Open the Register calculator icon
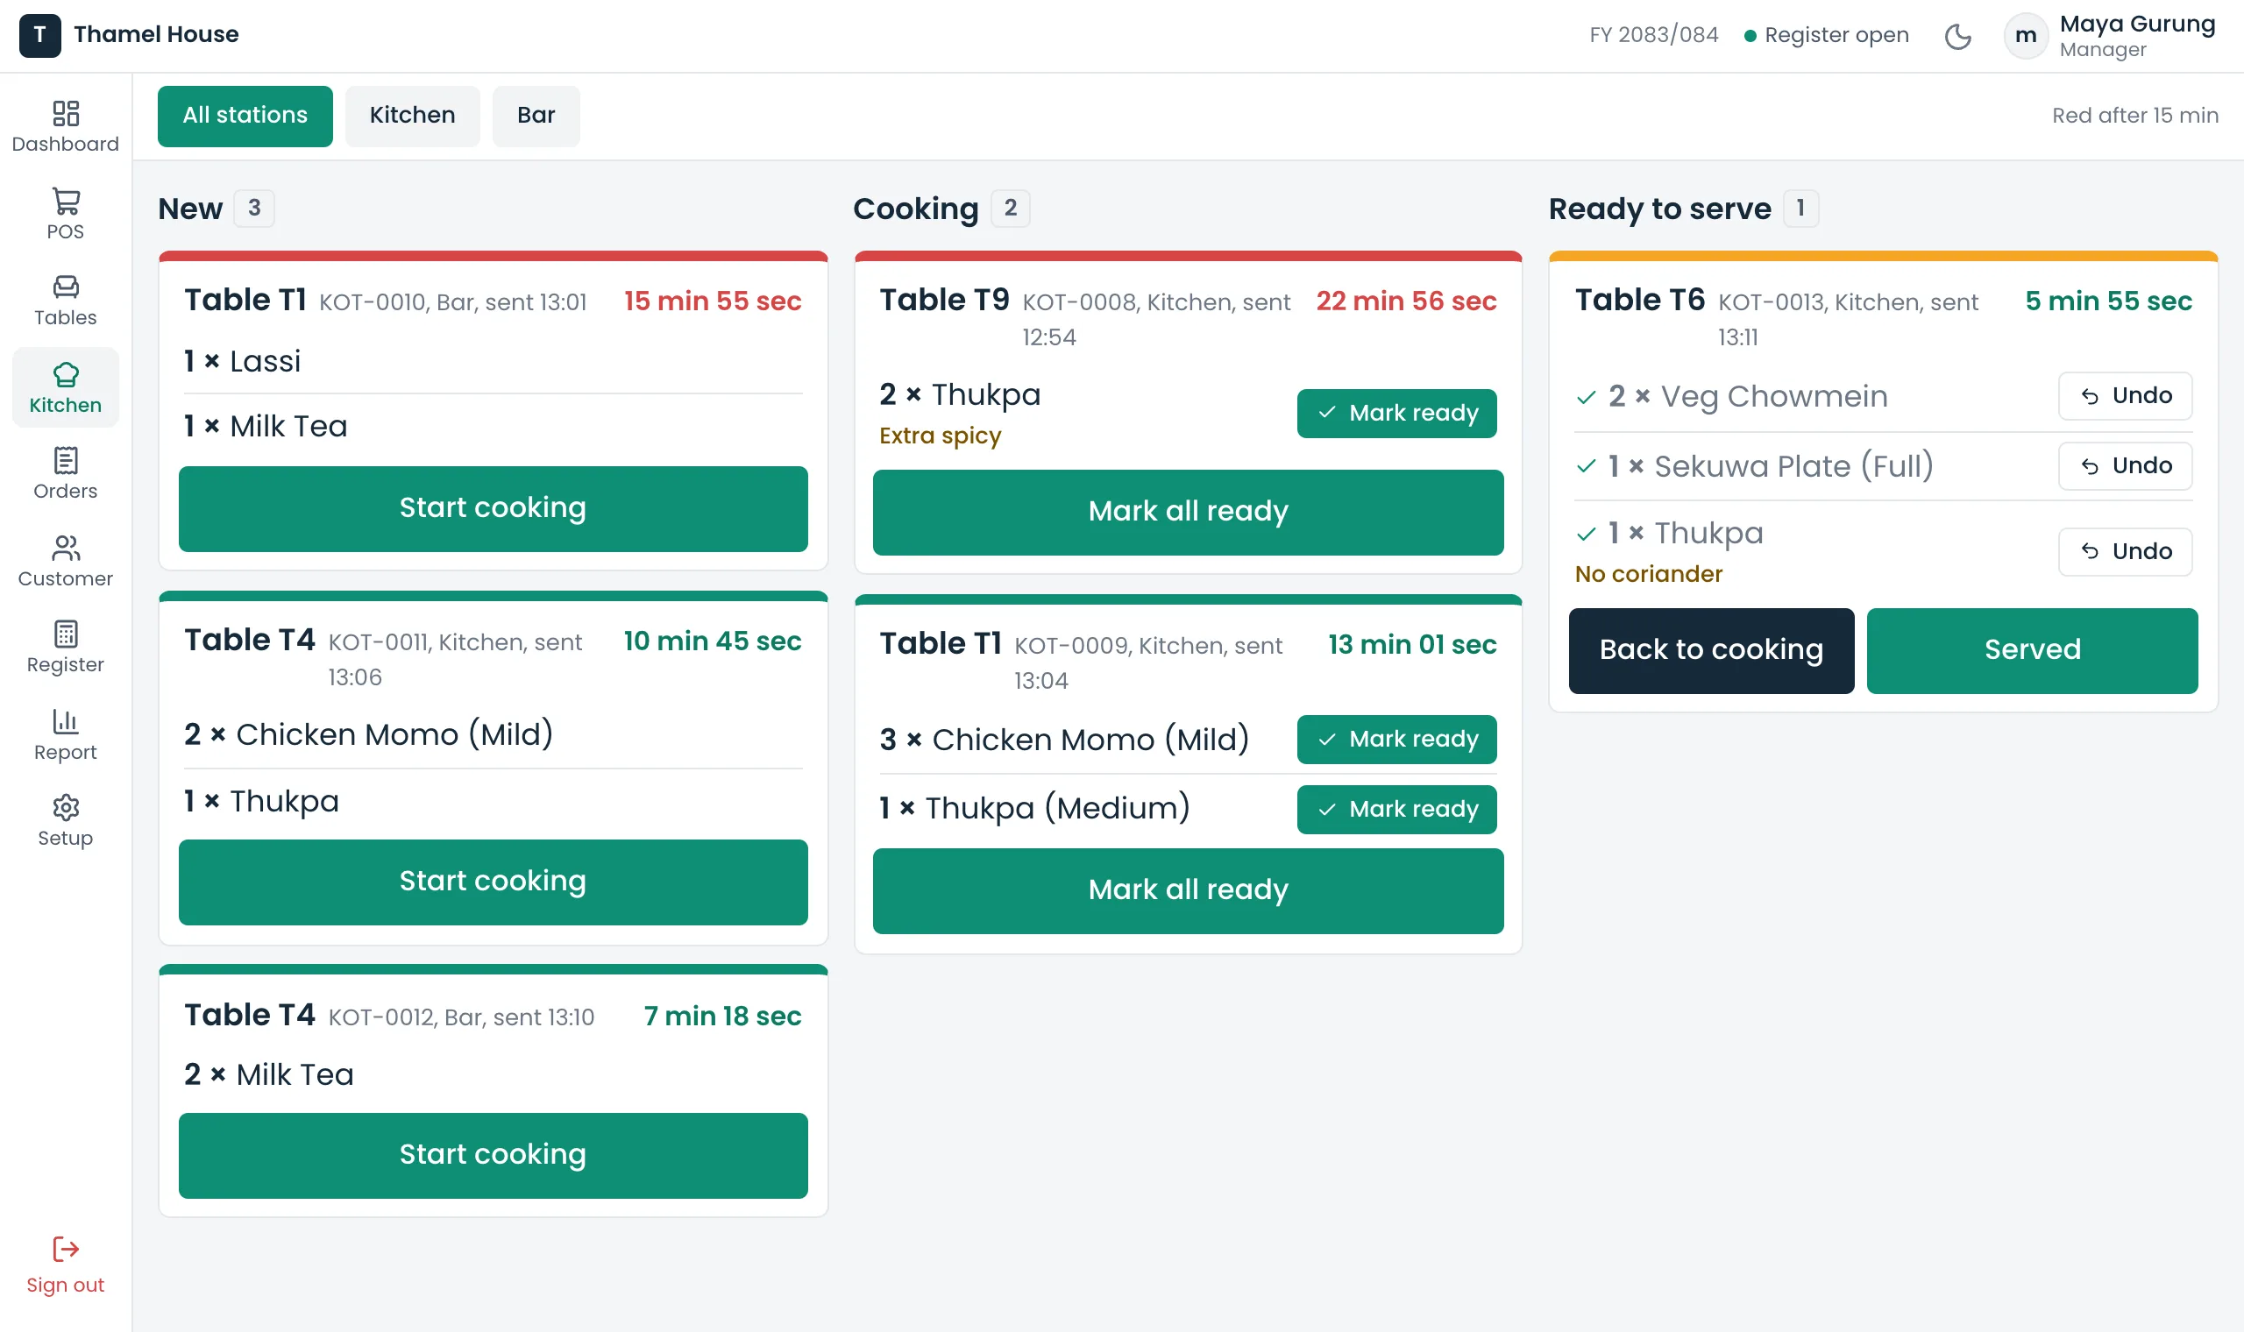 pyautogui.click(x=66, y=634)
